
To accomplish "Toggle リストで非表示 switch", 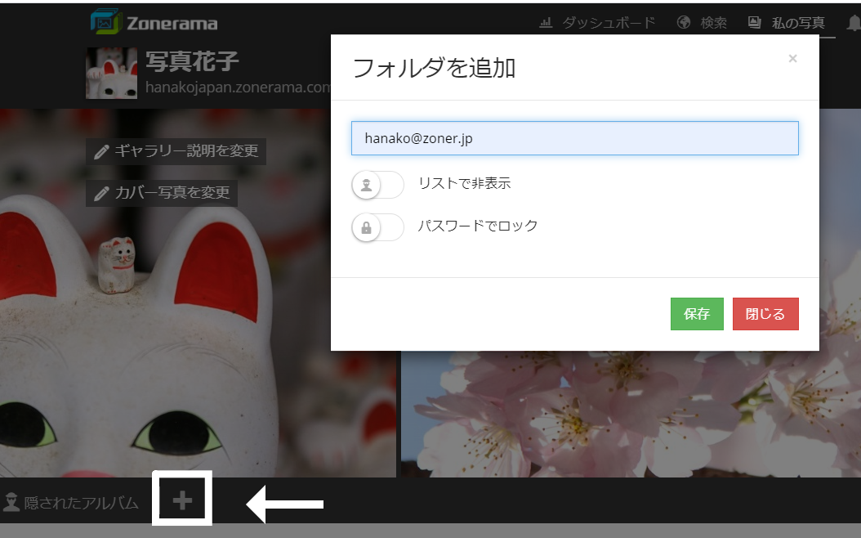I will [377, 185].
